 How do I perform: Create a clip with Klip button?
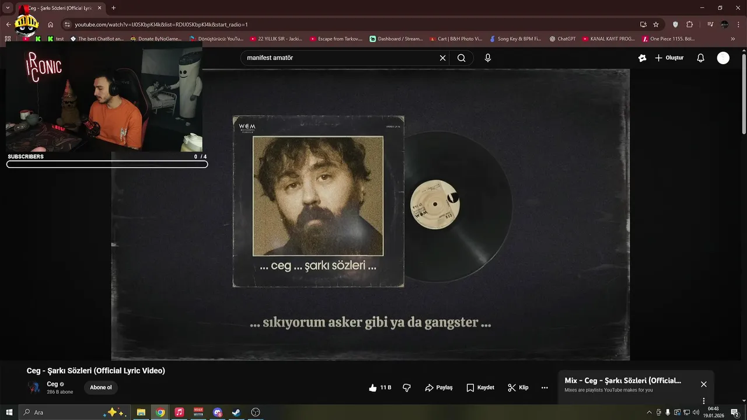(518, 387)
